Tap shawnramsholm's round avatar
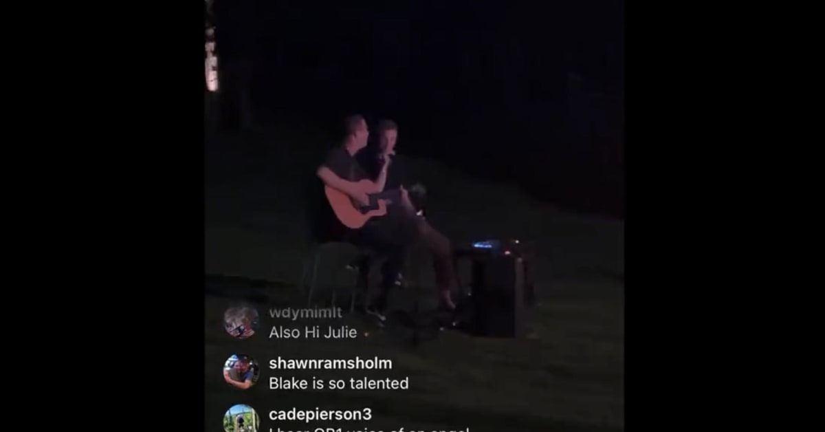This screenshot has width=825, height=432. (241, 372)
